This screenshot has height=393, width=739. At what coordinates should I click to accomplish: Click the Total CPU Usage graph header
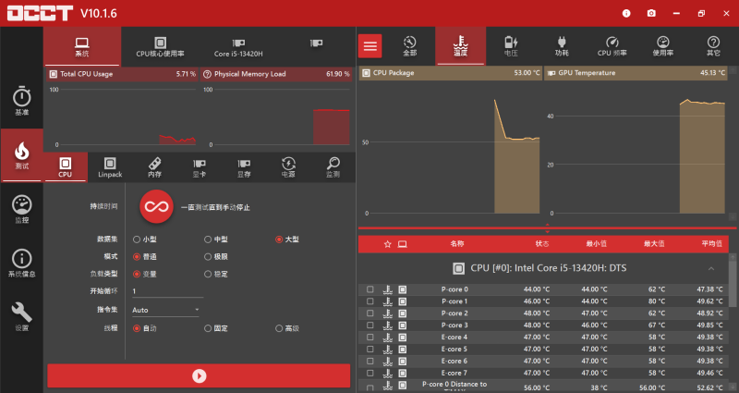(123, 74)
